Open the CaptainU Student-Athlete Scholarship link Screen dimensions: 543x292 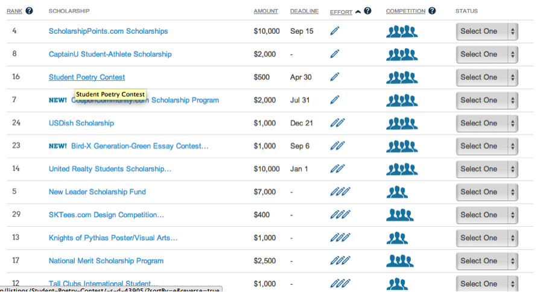point(110,54)
